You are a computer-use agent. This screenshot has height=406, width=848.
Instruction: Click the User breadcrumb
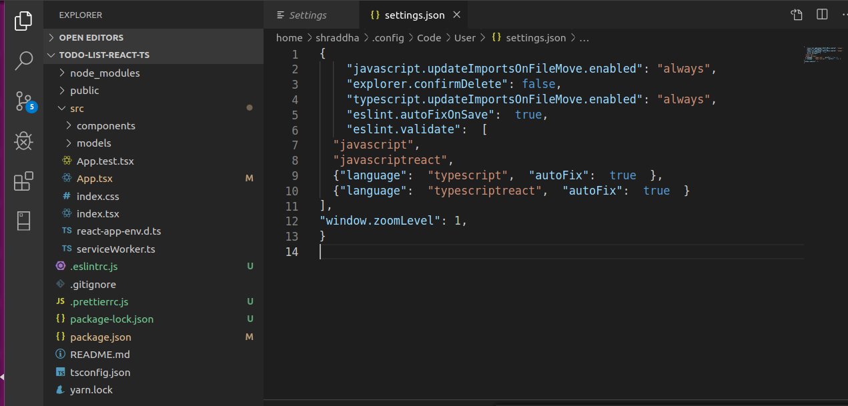tap(465, 38)
